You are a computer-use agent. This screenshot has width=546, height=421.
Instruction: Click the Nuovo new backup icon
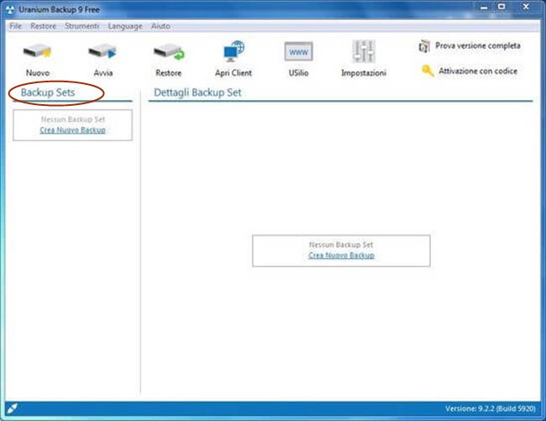pyautogui.click(x=37, y=52)
